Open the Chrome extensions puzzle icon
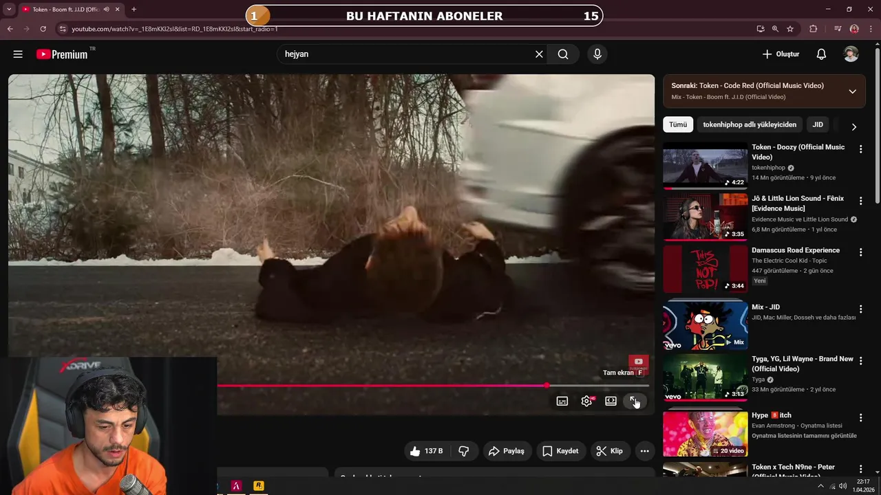Screen dimensions: 881x495 point(814,29)
